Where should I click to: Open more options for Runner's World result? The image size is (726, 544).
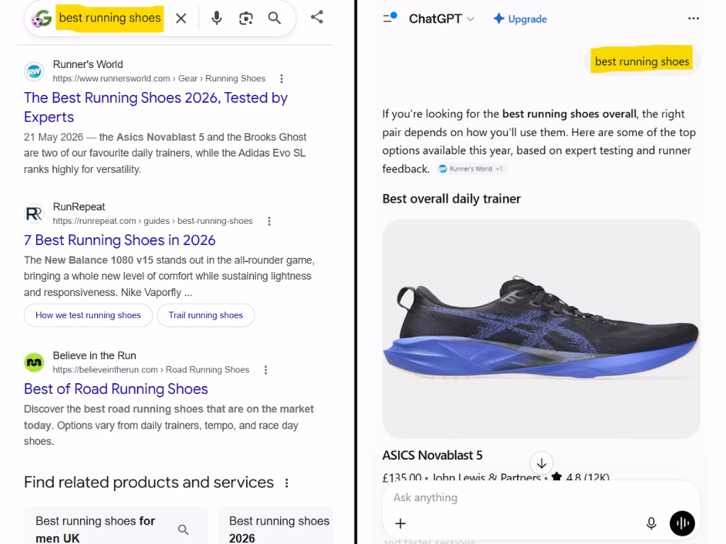coord(281,79)
